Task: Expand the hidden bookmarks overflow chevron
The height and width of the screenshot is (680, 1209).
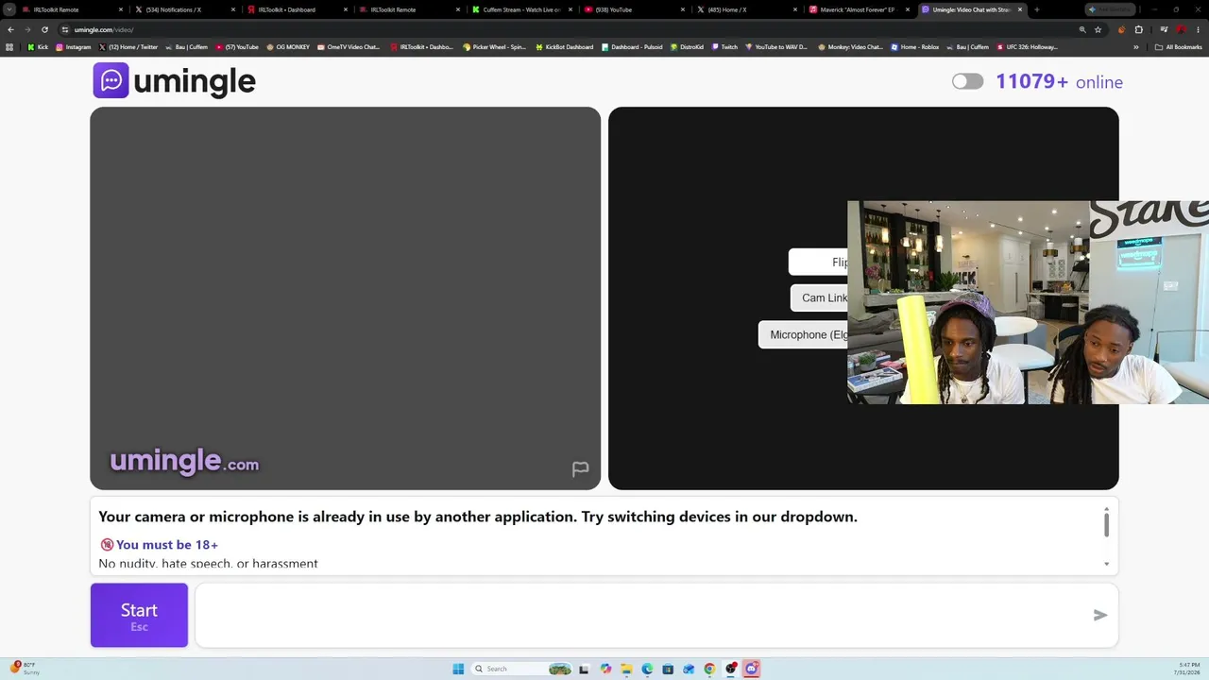Action: [x=1135, y=47]
